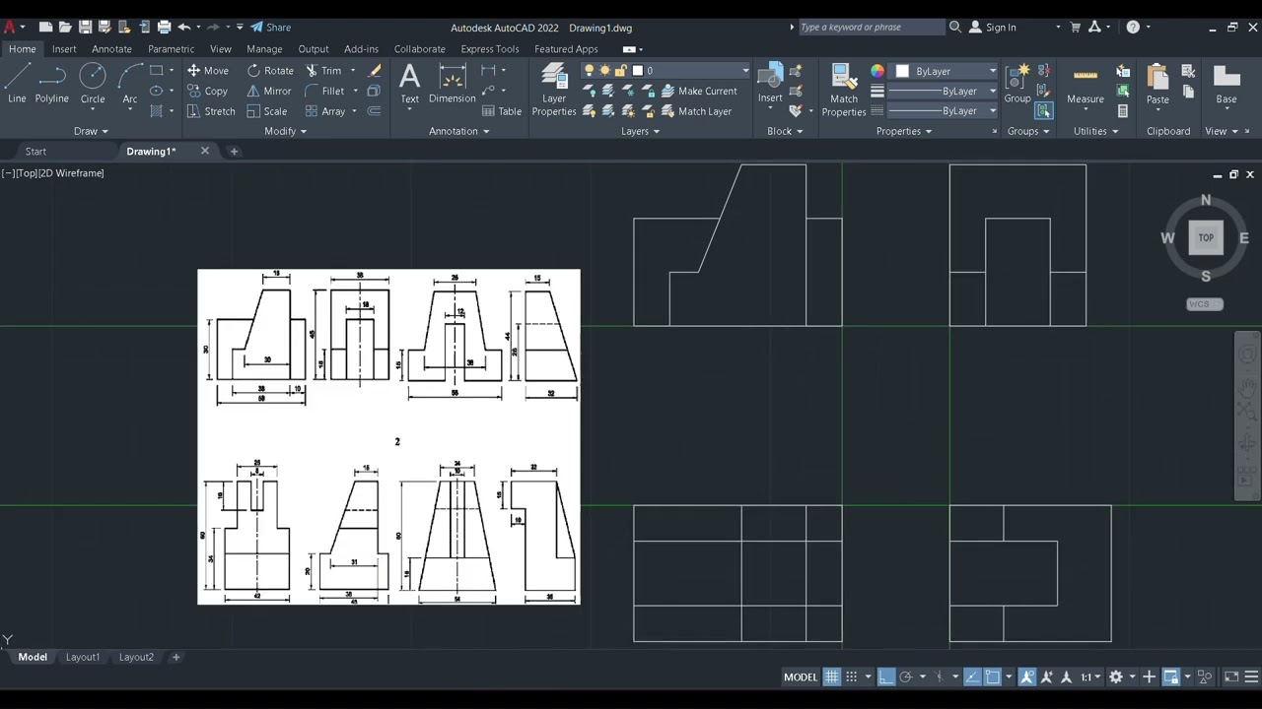Select the Stretch command
Screen dimensions: 1262x709
pyautogui.click(x=211, y=111)
